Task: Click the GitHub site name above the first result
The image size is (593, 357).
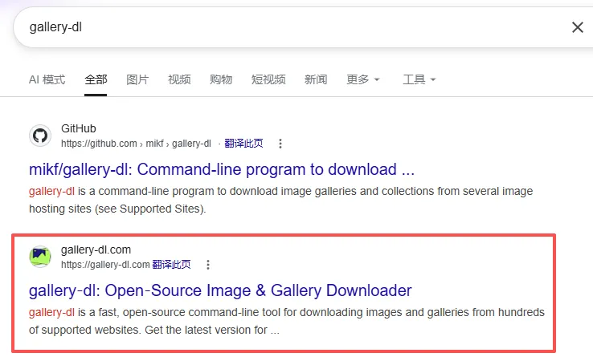Action: coord(79,128)
